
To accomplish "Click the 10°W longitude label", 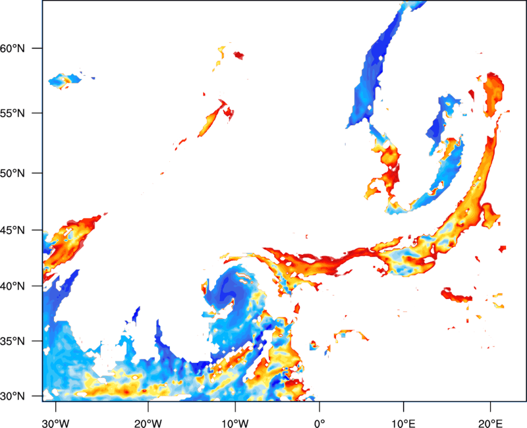I will click(235, 423).
